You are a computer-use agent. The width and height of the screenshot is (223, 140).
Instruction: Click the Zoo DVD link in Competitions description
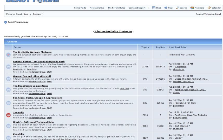[x=124, y=88]
